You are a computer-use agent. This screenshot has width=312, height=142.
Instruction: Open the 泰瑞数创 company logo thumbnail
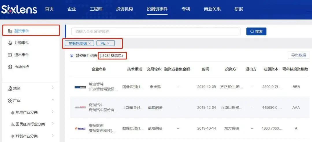[x=80, y=128]
